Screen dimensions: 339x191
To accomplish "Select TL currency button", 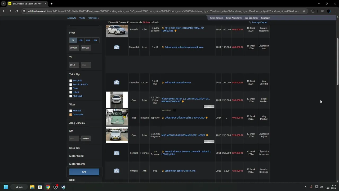I will point(73,40).
